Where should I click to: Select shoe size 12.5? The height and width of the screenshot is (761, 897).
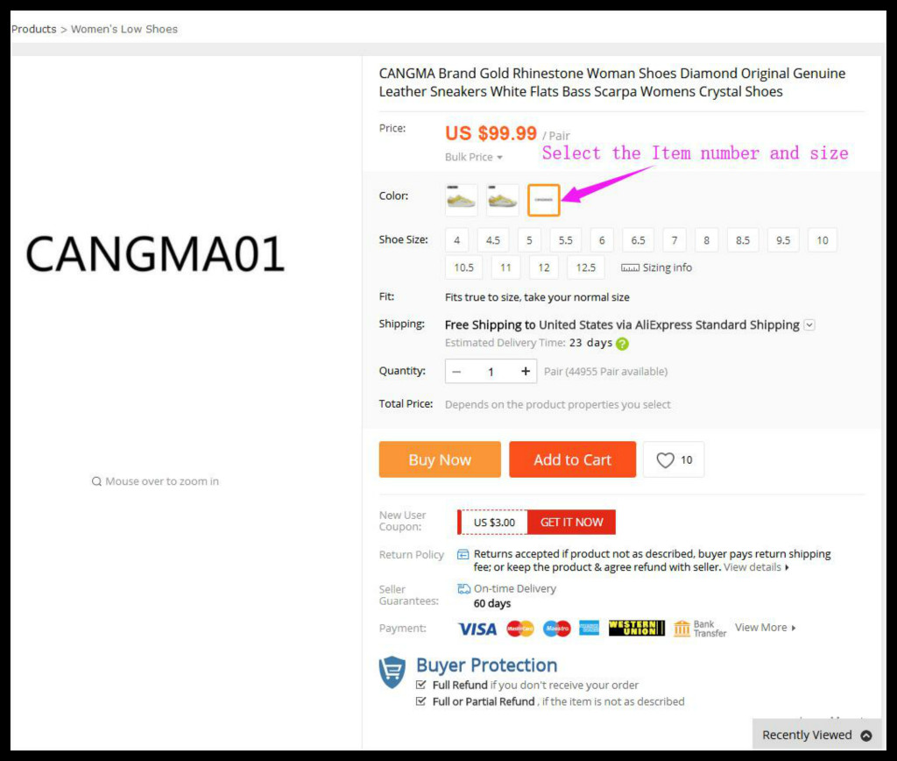pyautogui.click(x=586, y=268)
